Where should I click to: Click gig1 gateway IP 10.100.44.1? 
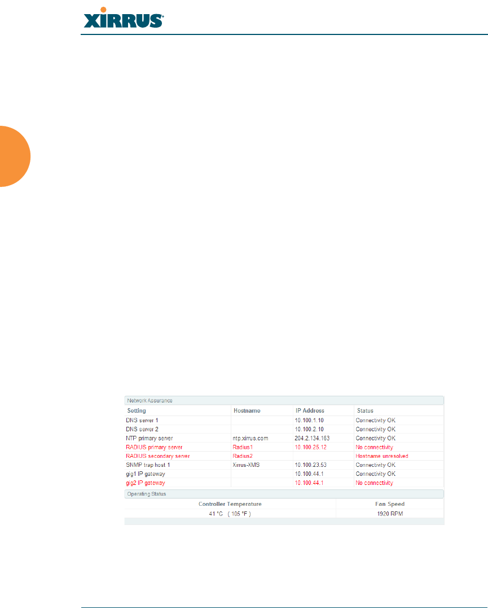309,474
